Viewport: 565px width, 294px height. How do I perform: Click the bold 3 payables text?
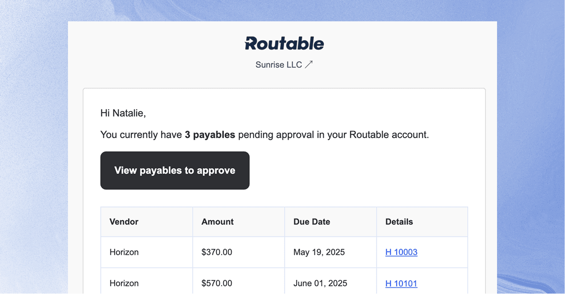click(210, 135)
